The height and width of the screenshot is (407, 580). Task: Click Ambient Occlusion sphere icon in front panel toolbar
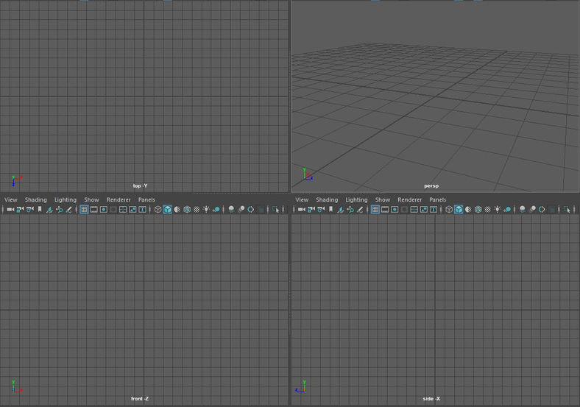[231, 210]
